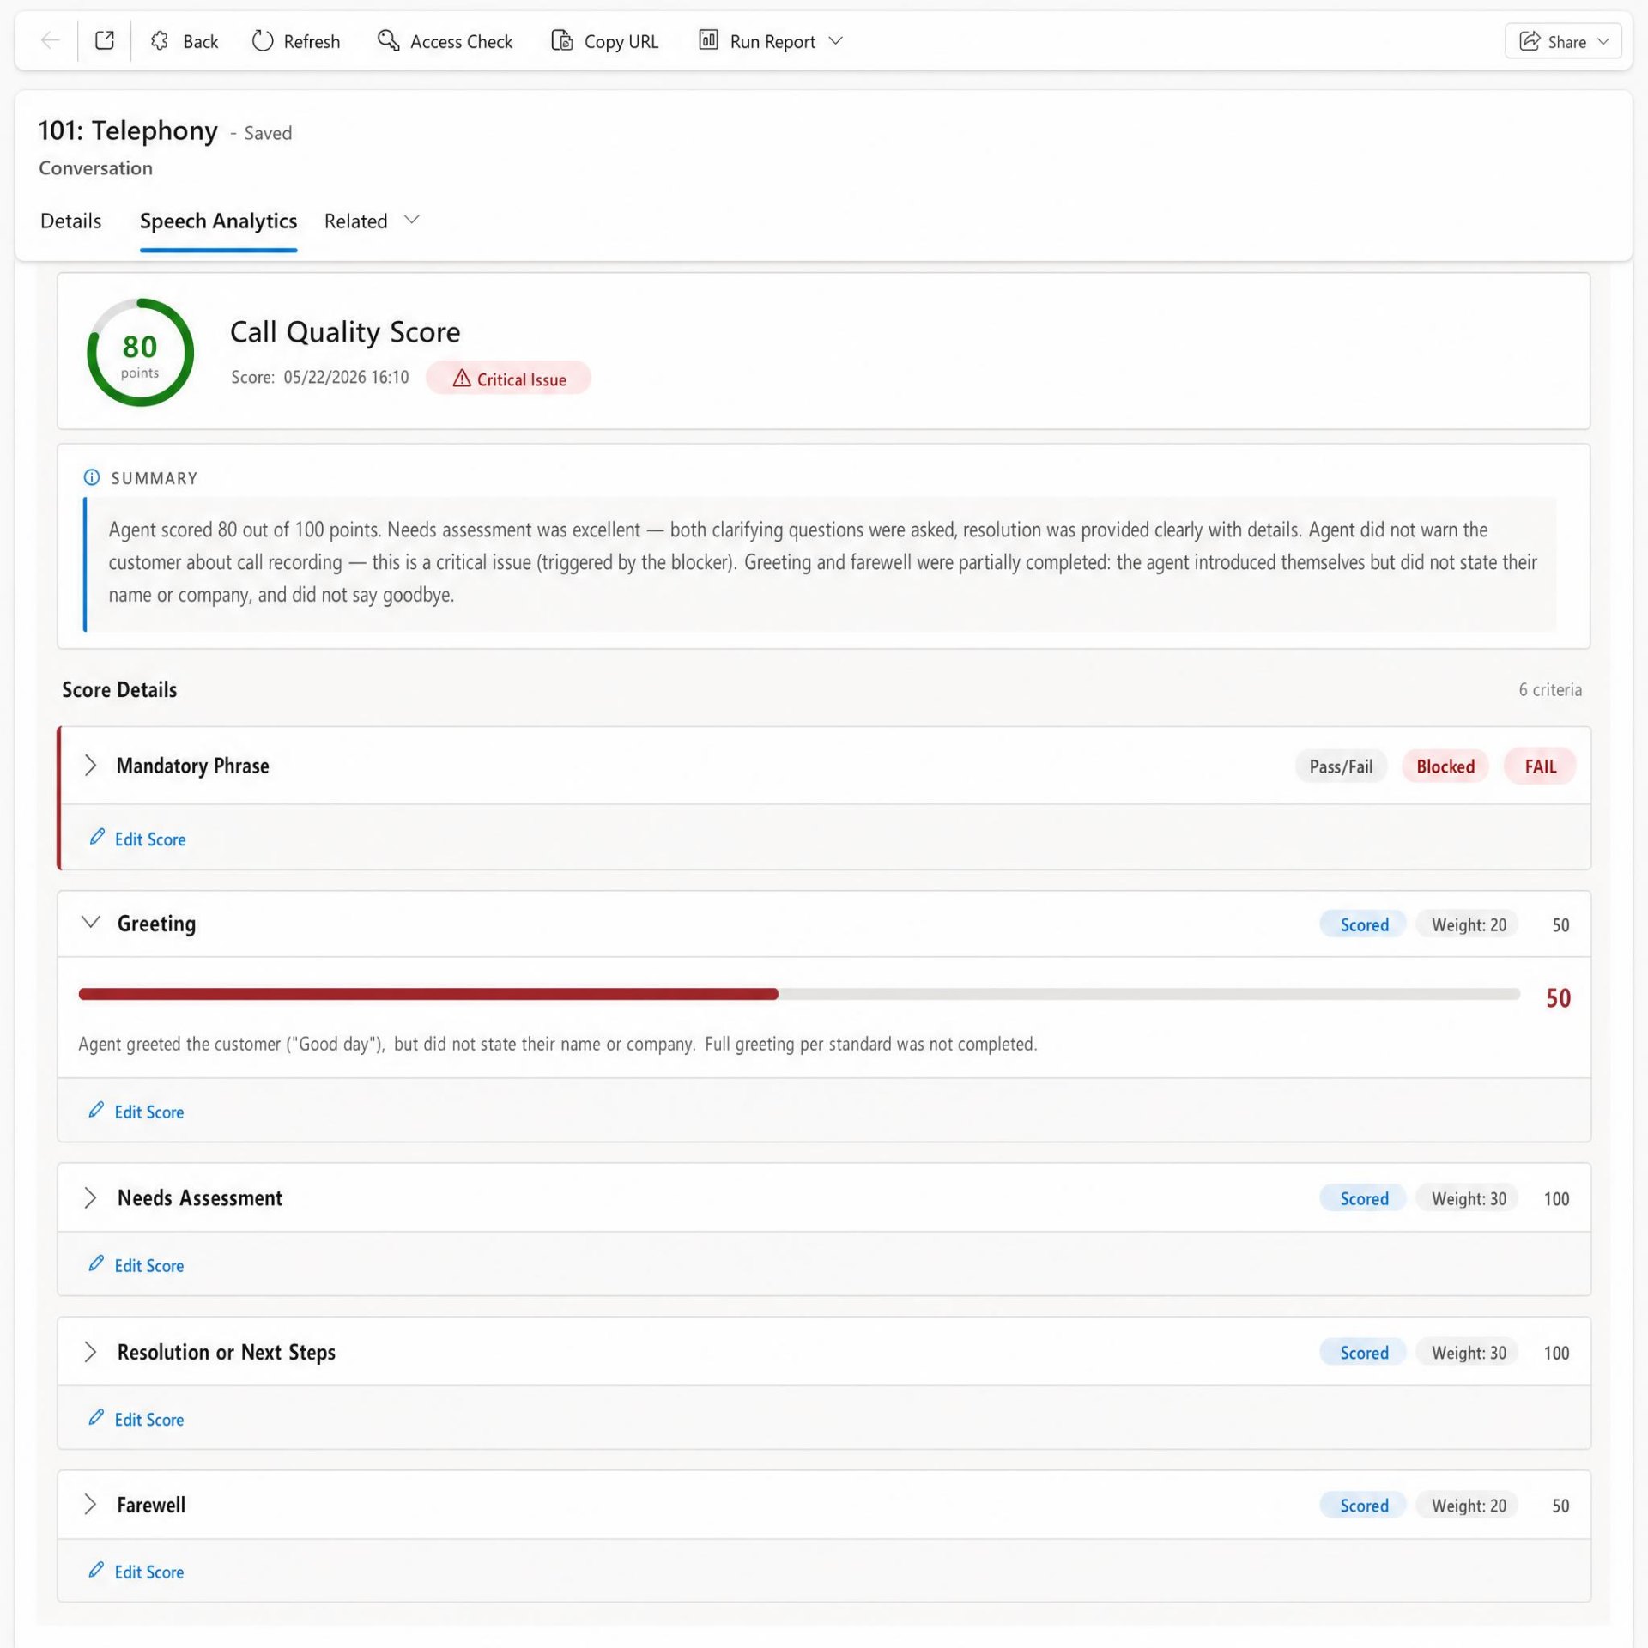The image size is (1648, 1648).
Task: Edit Score for Needs Assessment
Action: tap(136, 1265)
